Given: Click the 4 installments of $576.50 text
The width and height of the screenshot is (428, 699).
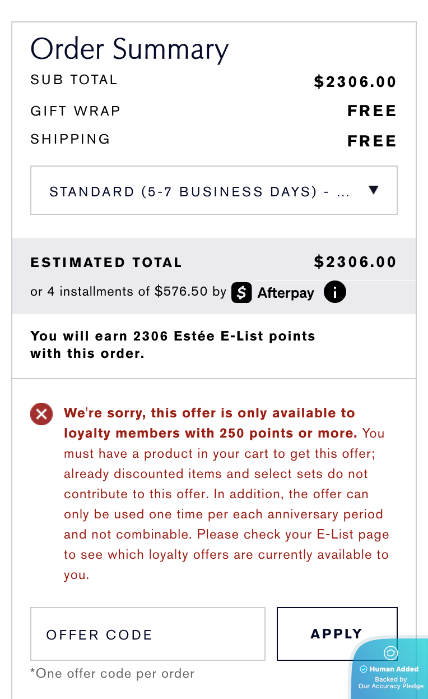Looking at the screenshot, I should [128, 292].
